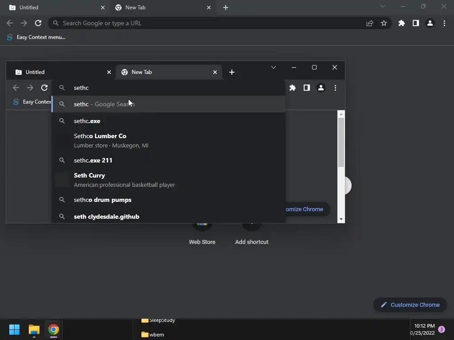Close New Tab tab in inner window
The image size is (454, 340).
tap(215, 72)
